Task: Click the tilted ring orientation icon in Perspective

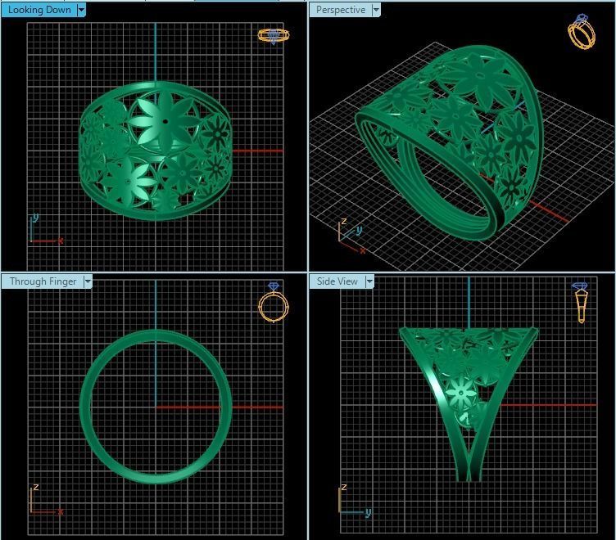Action: click(x=582, y=32)
